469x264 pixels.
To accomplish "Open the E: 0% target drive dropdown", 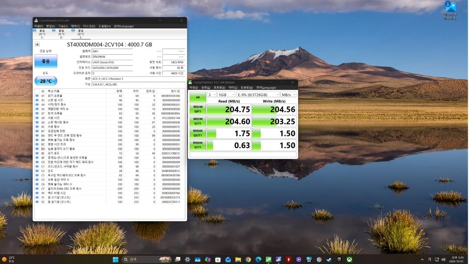I will tap(258, 95).
